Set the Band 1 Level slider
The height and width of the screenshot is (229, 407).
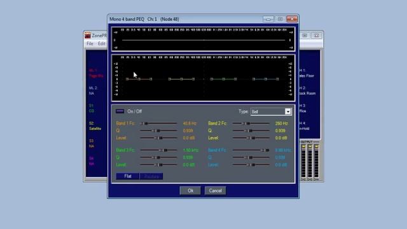click(x=158, y=138)
